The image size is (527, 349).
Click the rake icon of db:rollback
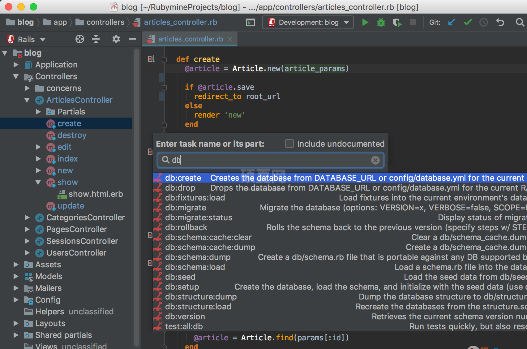pyautogui.click(x=158, y=227)
